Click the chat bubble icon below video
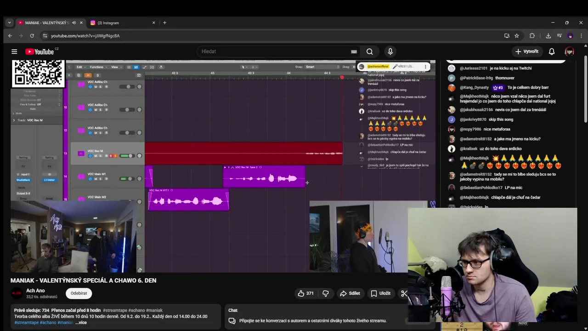The height and width of the screenshot is (331, 588). 232,321
